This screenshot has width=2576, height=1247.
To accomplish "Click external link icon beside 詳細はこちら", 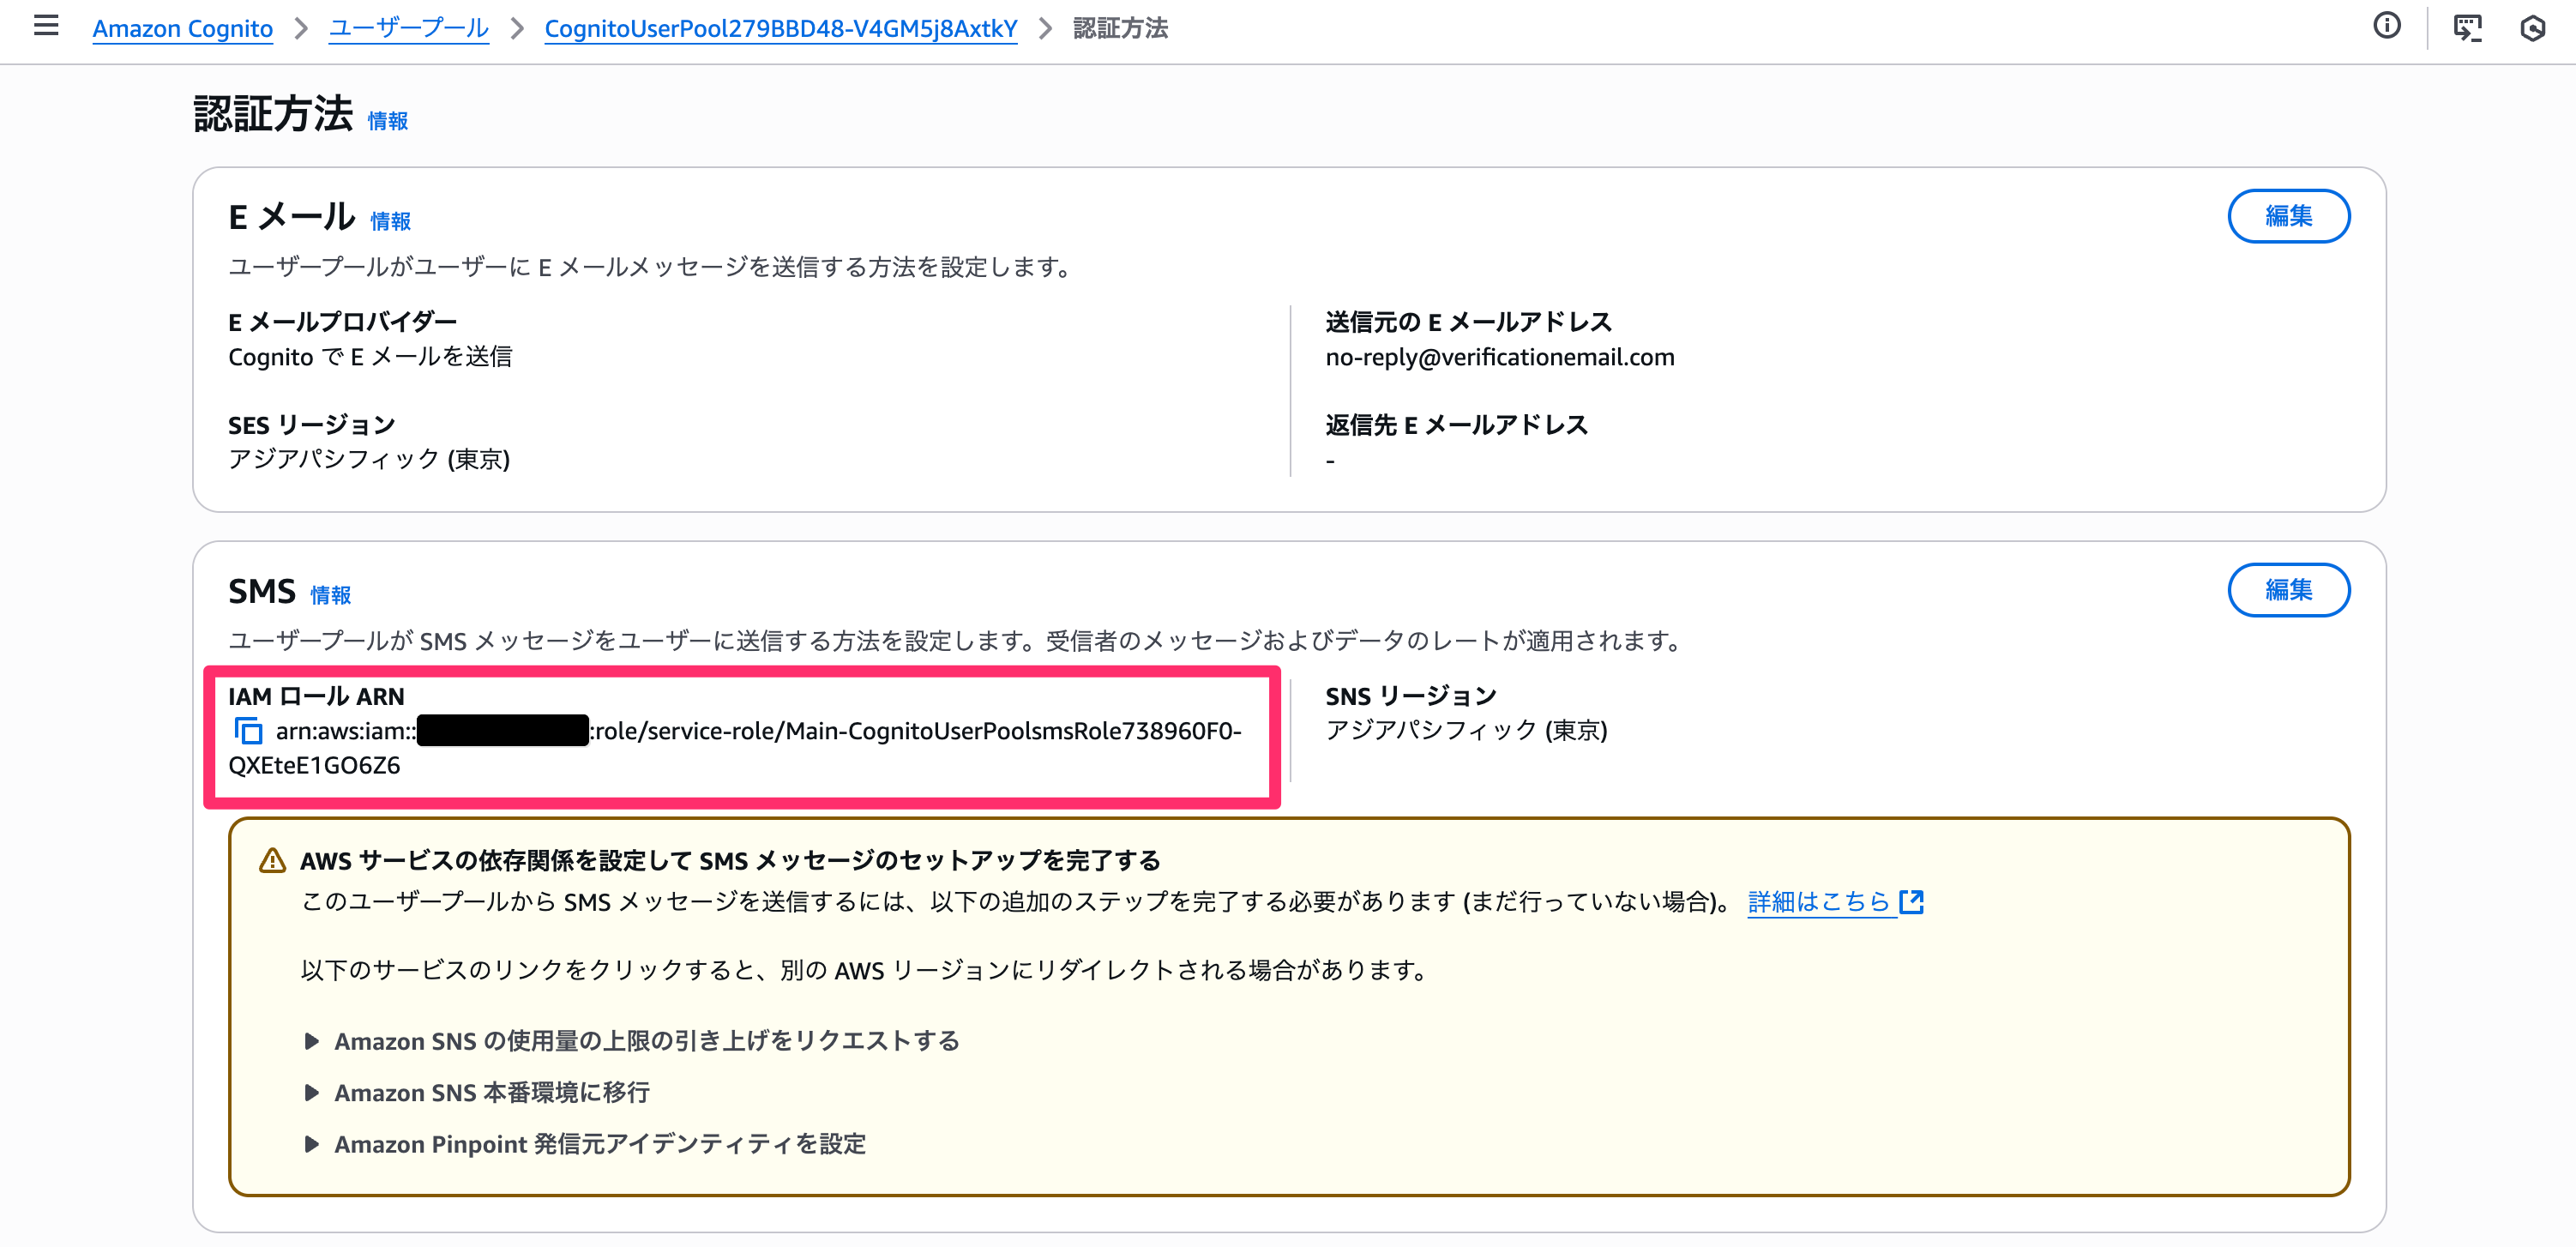I will point(1911,902).
